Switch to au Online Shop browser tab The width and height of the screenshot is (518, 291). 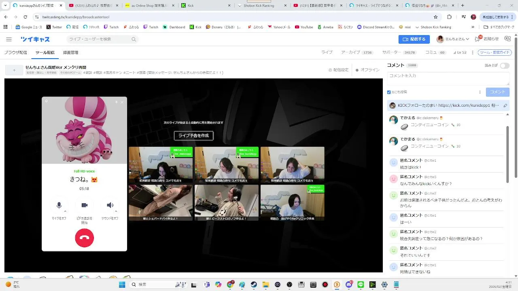(x=150, y=6)
